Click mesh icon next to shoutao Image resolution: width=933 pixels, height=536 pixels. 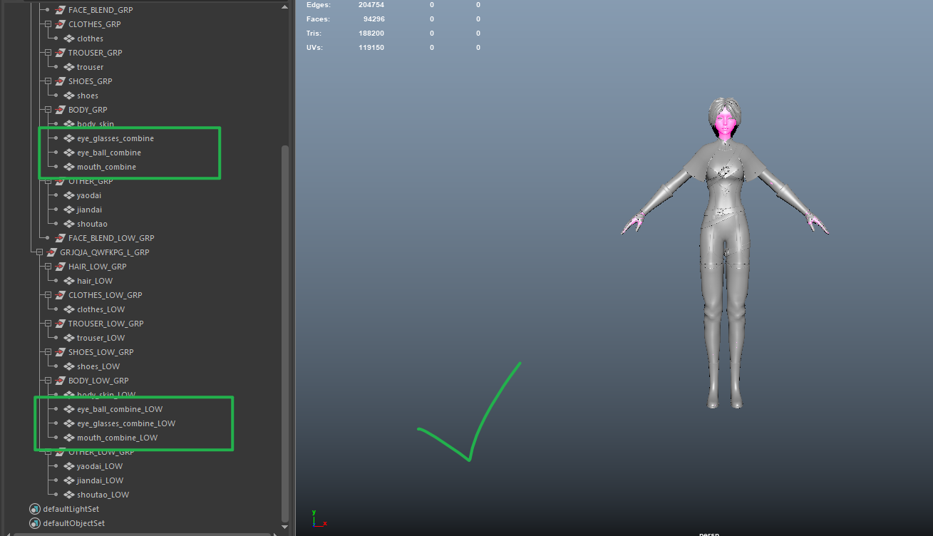click(x=69, y=224)
